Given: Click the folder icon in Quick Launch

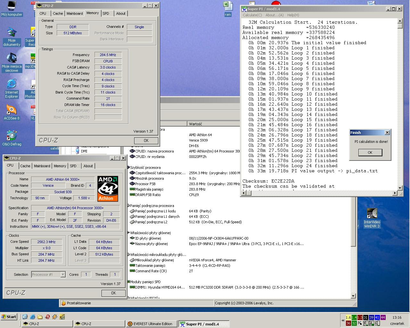Looking at the screenshot, I should [40, 317].
